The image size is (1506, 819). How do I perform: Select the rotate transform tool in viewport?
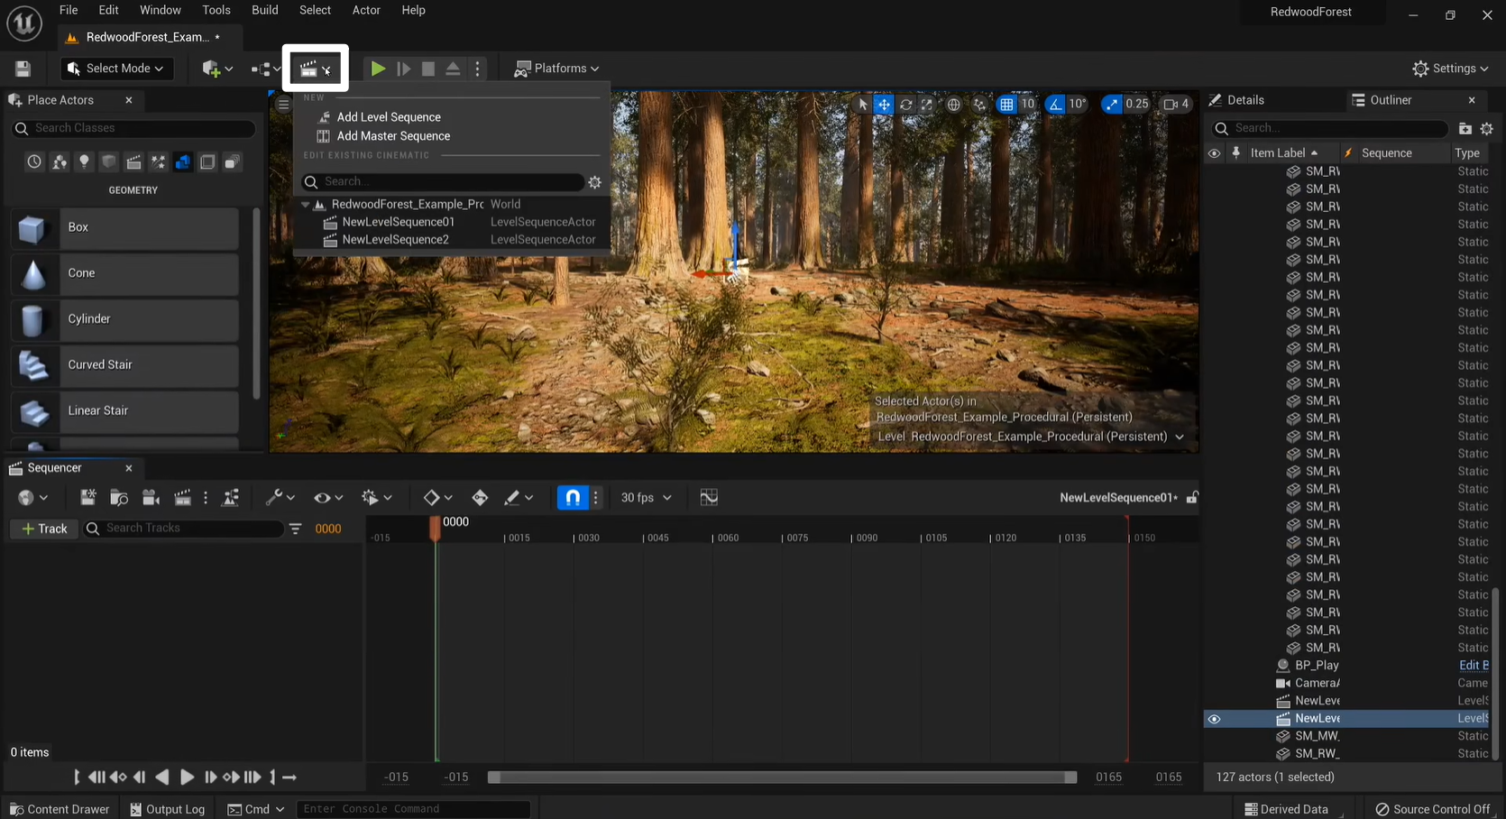pyautogui.click(x=905, y=105)
